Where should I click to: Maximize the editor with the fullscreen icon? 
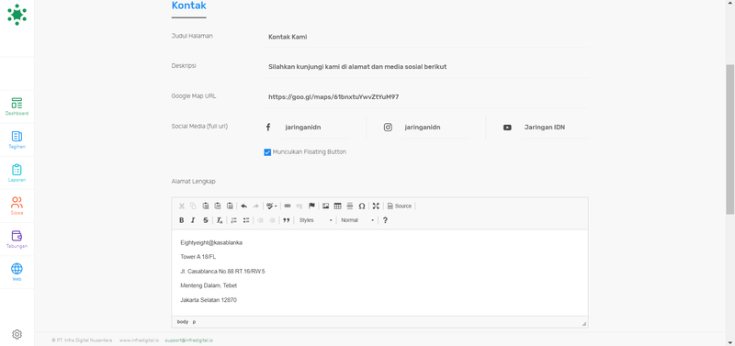click(376, 206)
